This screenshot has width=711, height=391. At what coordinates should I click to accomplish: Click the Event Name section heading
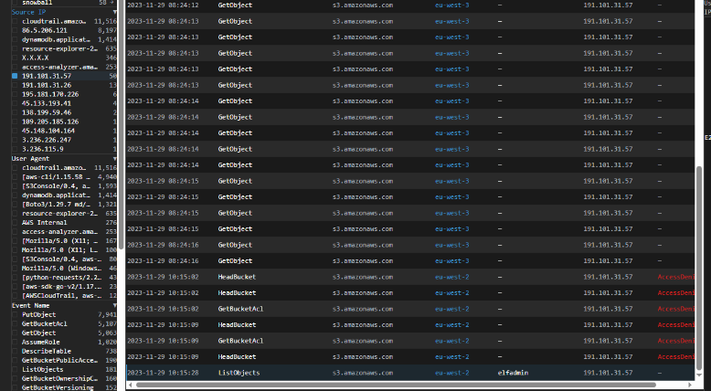tap(30, 305)
